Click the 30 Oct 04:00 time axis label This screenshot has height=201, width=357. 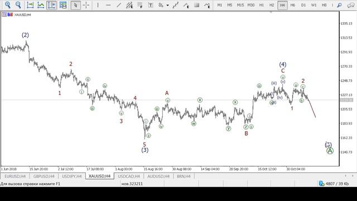(296, 169)
